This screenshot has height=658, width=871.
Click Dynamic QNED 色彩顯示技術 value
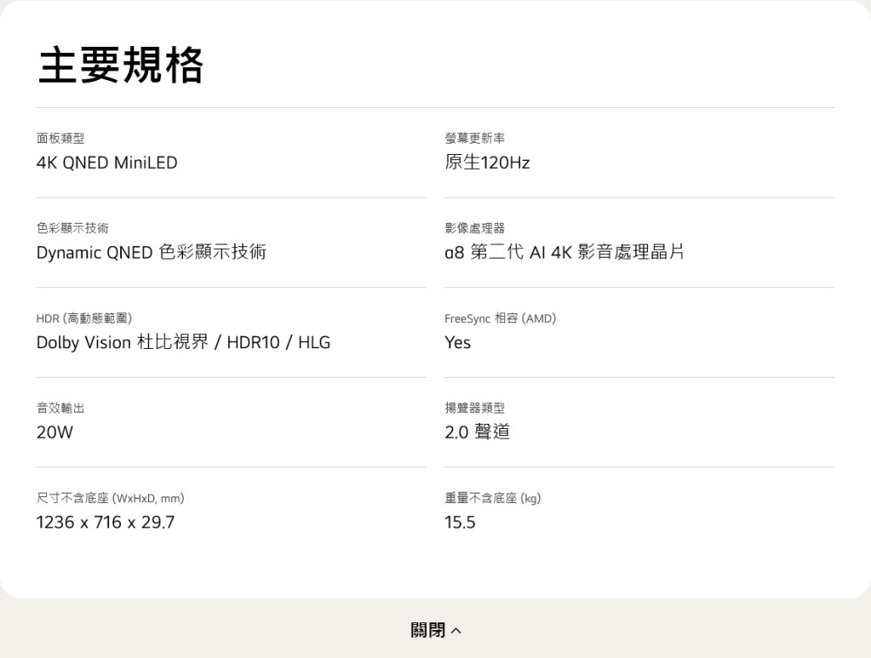pyautogui.click(x=151, y=252)
